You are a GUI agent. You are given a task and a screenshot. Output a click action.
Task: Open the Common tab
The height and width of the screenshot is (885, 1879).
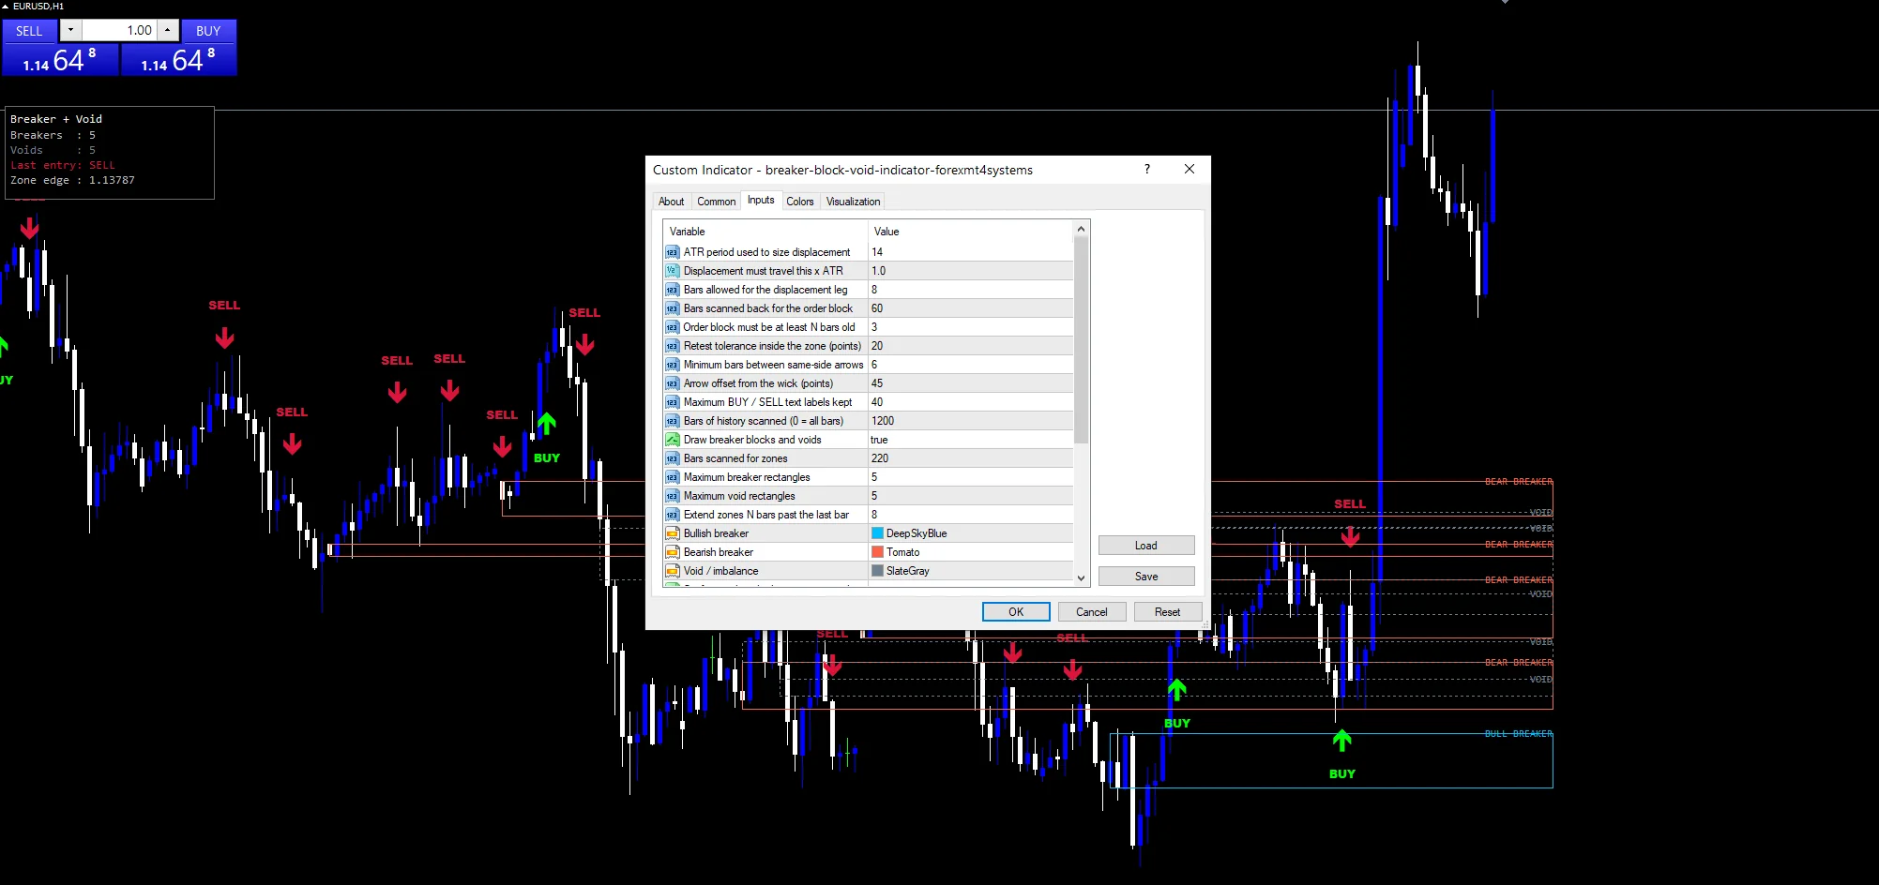pos(716,202)
